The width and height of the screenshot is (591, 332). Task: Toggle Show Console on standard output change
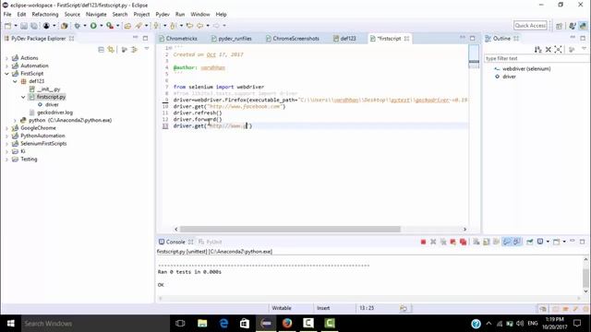[507, 242]
